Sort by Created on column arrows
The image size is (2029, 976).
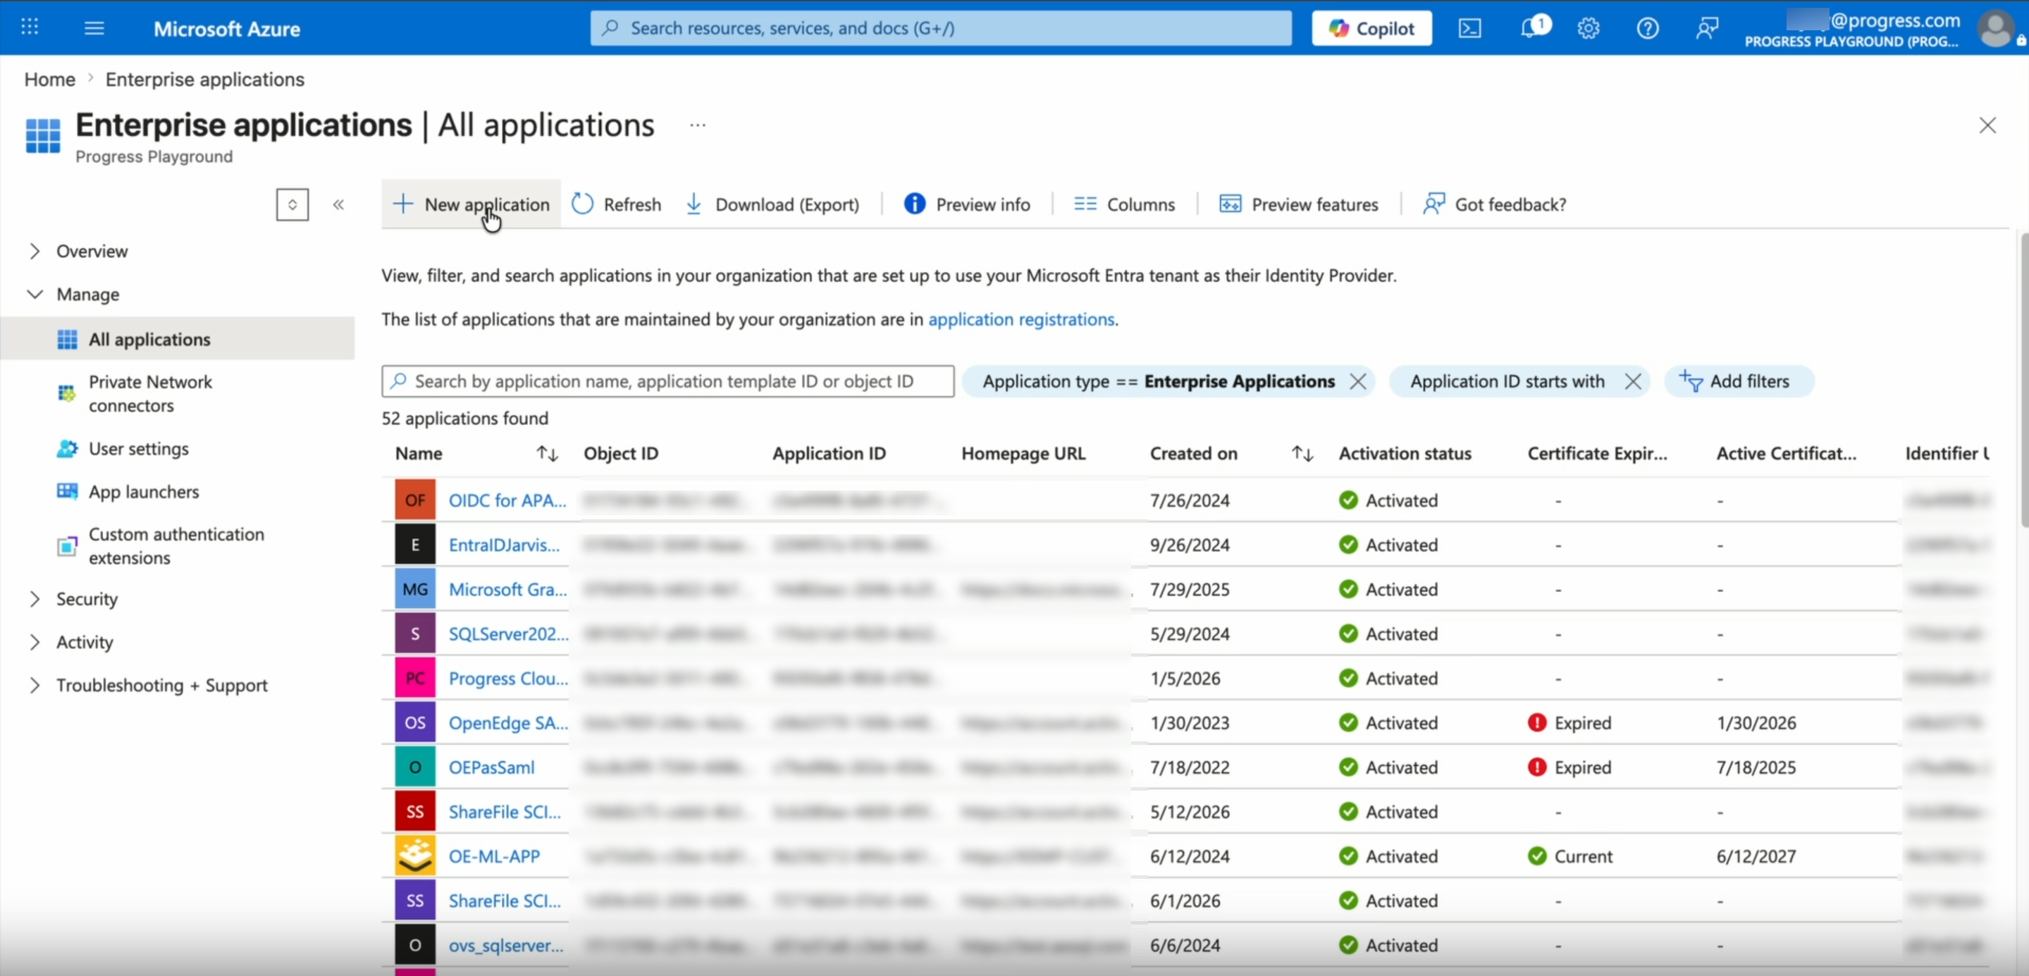(x=1302, y=454)
